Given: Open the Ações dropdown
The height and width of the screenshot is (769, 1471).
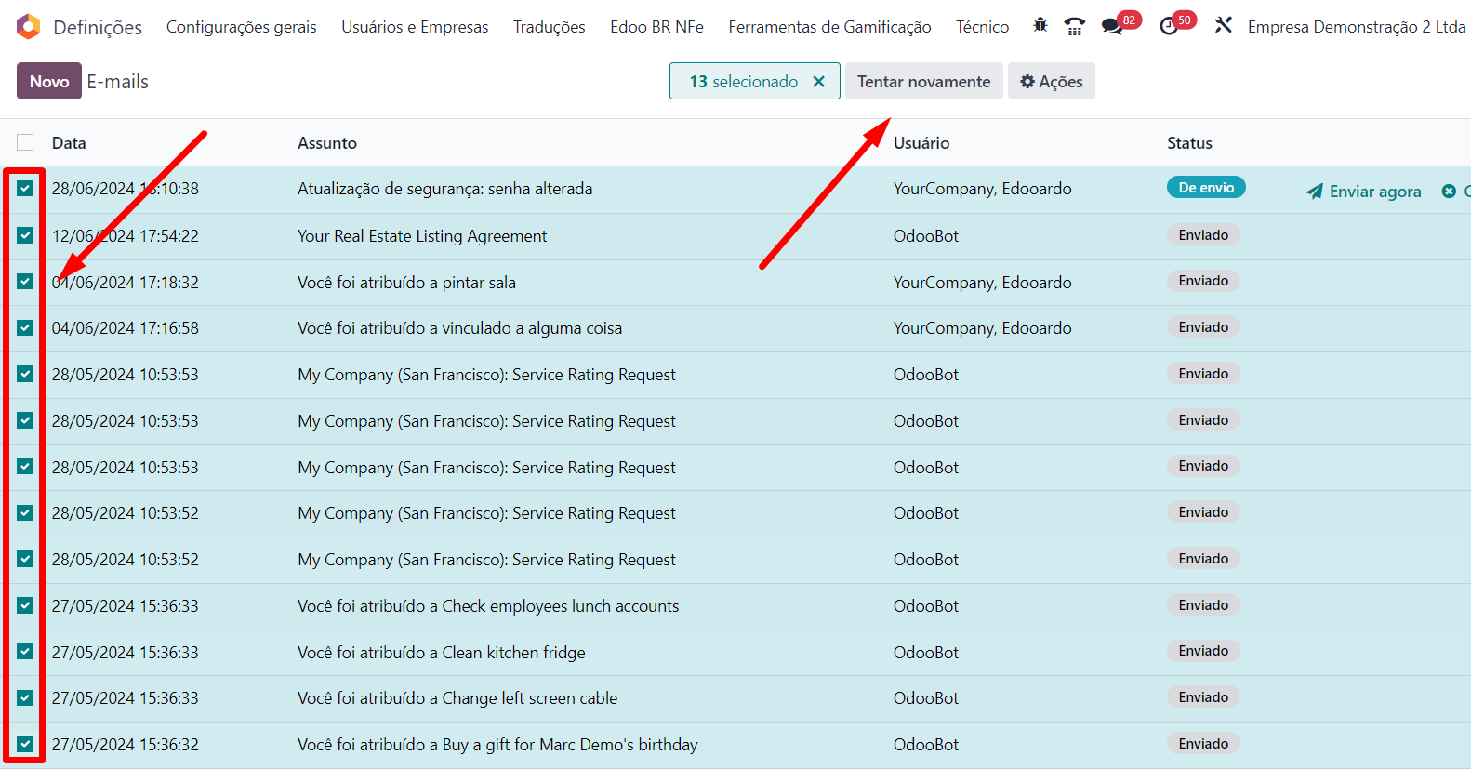Looking at the screenshot, I should coord(1052,82).
